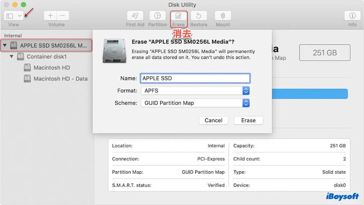Viewport: 364px width, 205px height.
Task: Click the APPLE SSD disk icon in sidebar
Action: (14, 45)
